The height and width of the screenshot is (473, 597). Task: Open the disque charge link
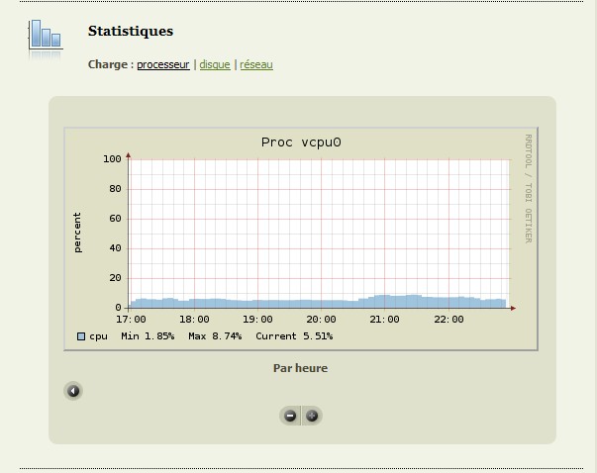pos(215,64)
